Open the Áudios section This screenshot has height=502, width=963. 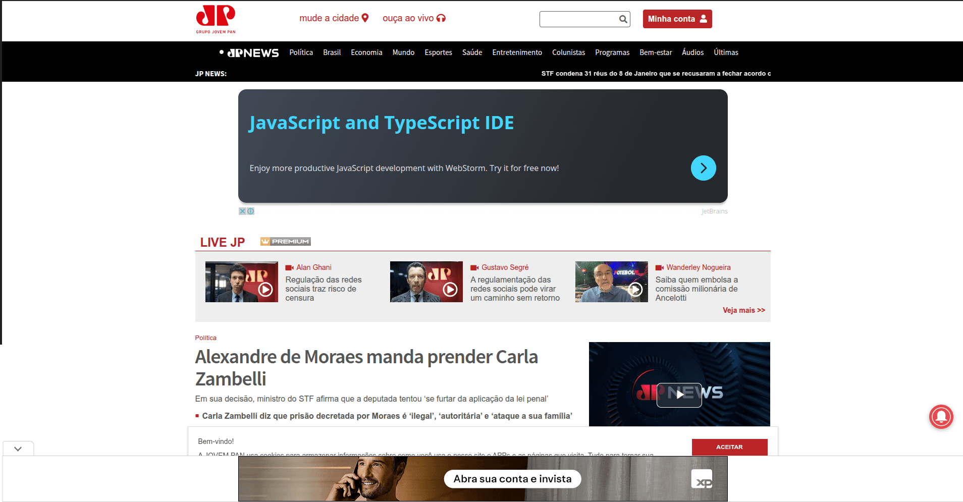(692, 52)
